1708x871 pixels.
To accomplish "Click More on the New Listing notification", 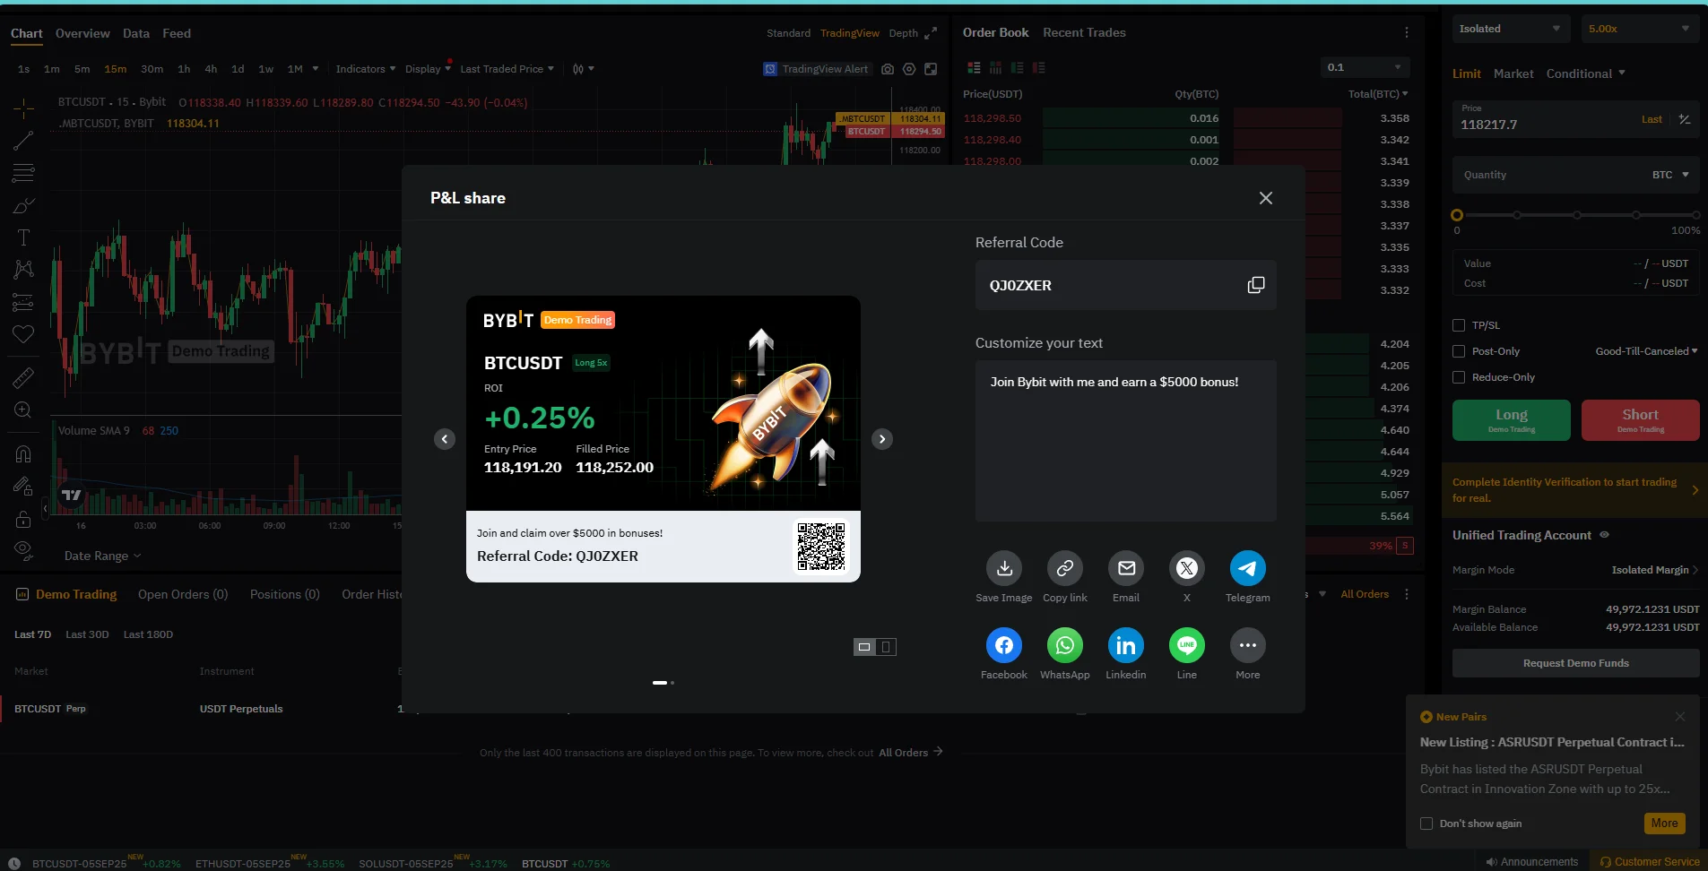I will (1665, 824).
